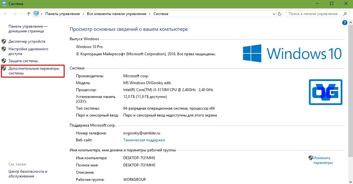Click the shield icon next to Дополнительные параметры системы
Screen dimensions: 353x184
pos(4,68)
